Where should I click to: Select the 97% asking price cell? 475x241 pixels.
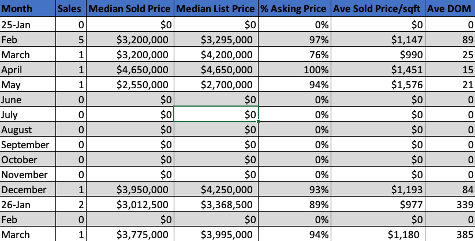[296, 40]
